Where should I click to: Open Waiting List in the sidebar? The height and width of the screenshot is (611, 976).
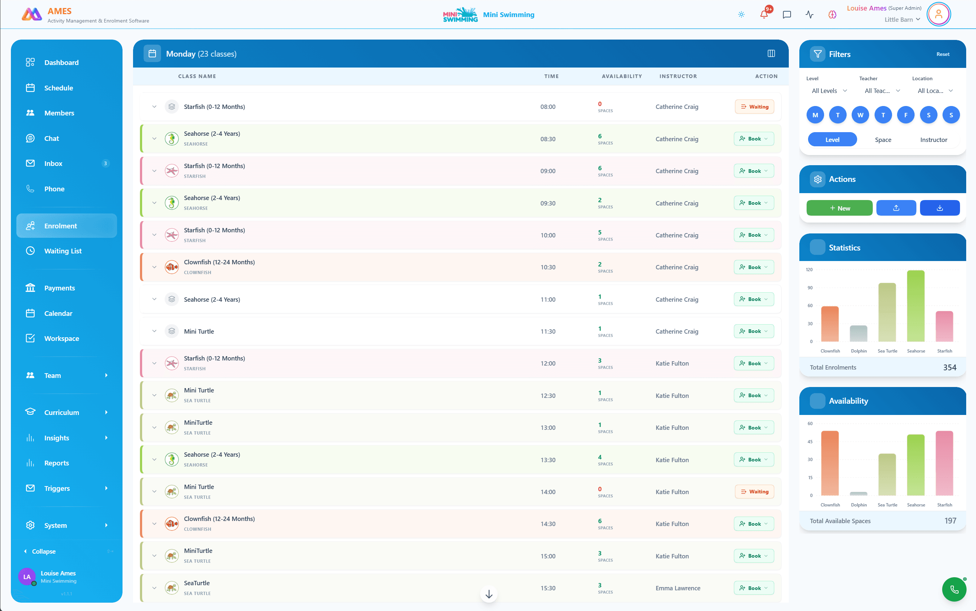67,250
